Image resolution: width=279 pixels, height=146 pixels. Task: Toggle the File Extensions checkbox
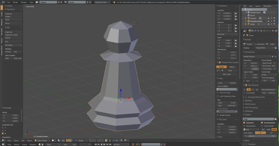262,123
